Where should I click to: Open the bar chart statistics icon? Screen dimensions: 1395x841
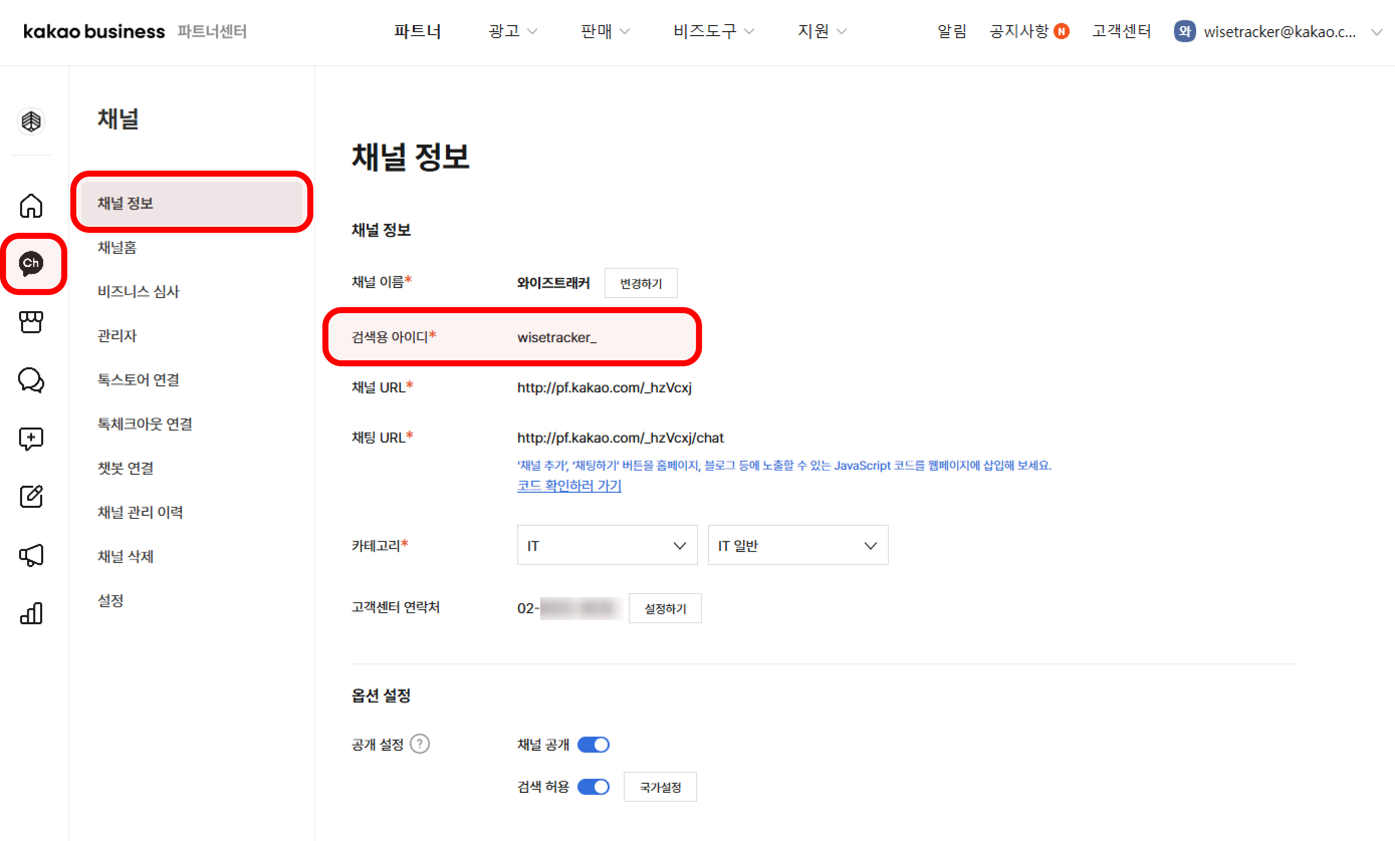tap(31, 613)
